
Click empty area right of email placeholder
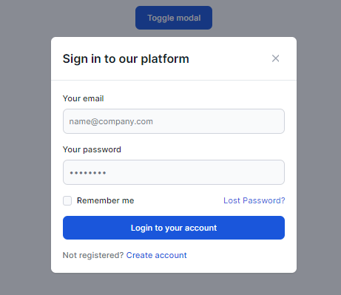pyautogui.click(x=218, y=121)
